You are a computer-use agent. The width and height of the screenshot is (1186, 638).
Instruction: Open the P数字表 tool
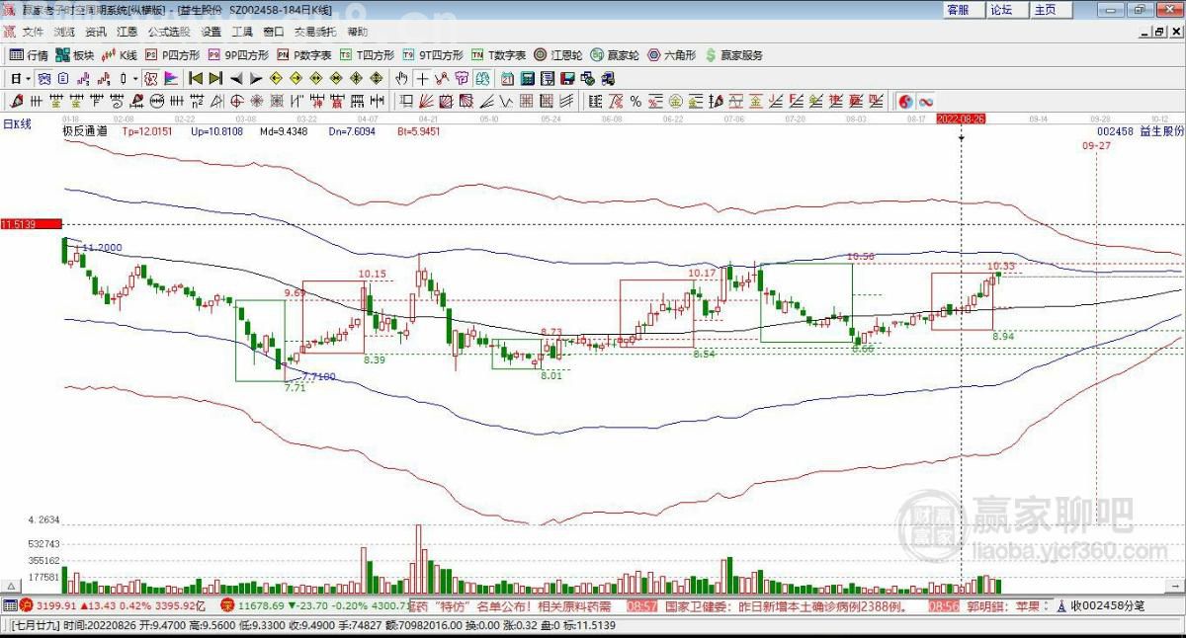[x=304, y=55]
